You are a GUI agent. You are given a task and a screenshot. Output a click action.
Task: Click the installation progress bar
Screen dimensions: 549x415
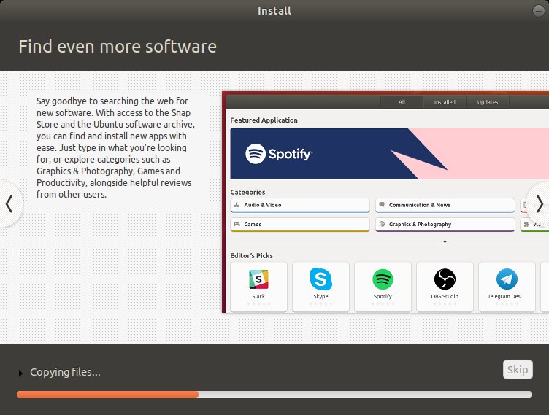[274, 395]
